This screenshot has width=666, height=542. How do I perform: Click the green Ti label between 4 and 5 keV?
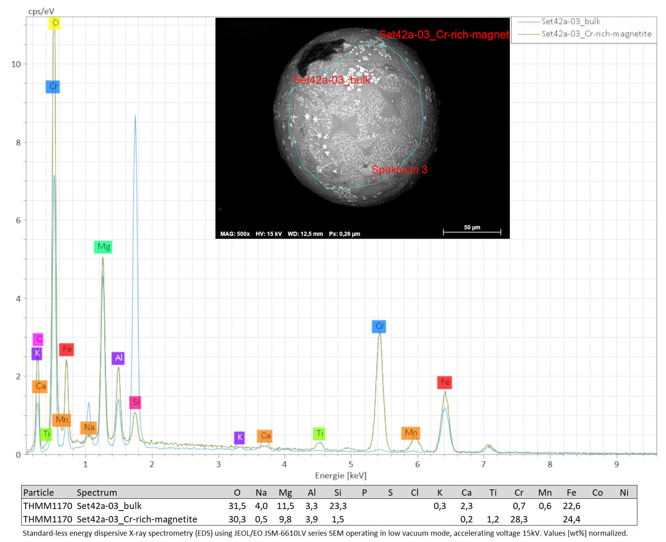tap(319, 434)
